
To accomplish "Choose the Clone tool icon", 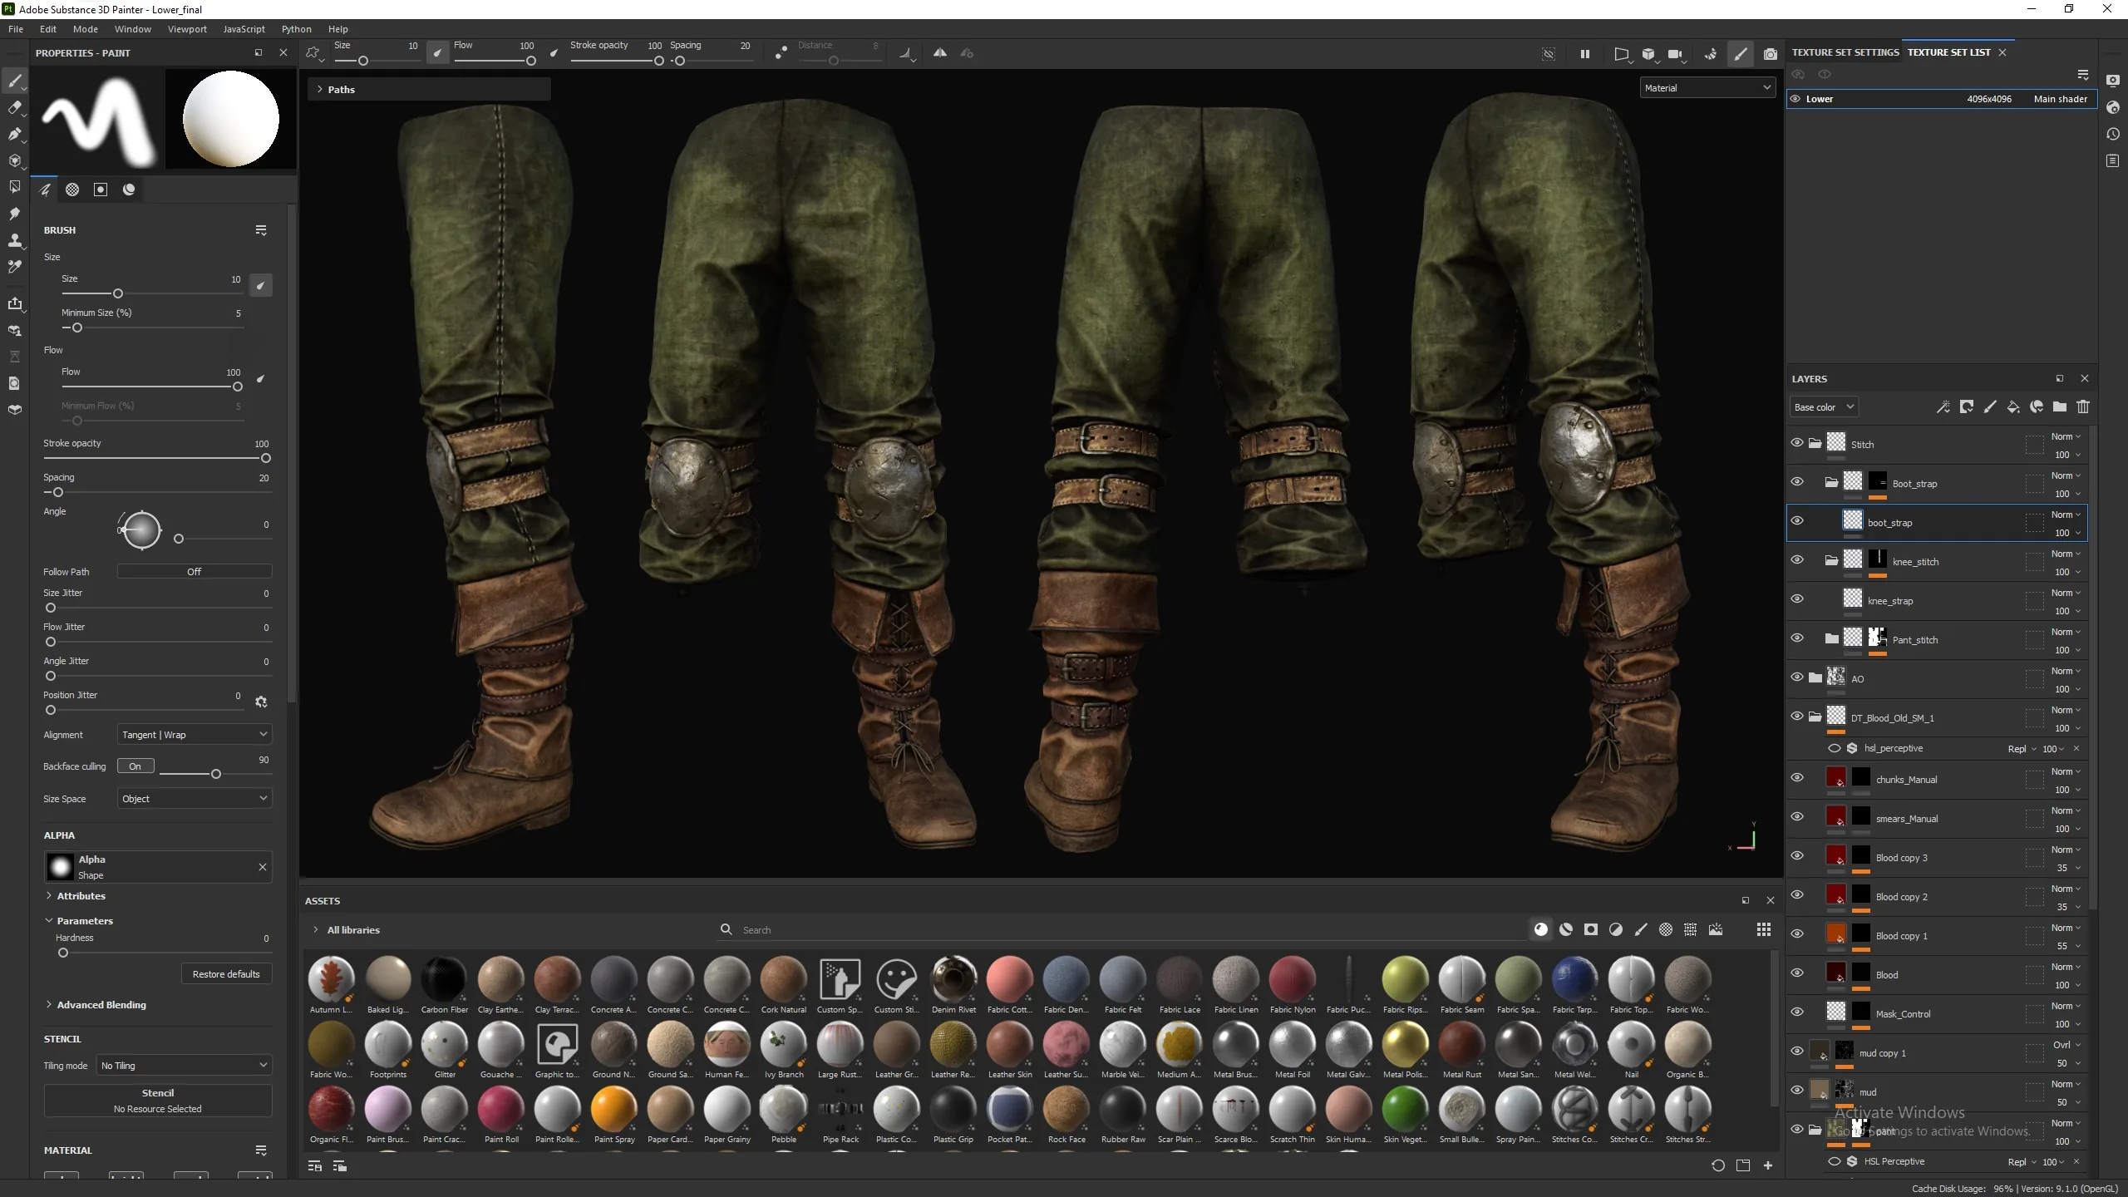I will click(14, 240).
